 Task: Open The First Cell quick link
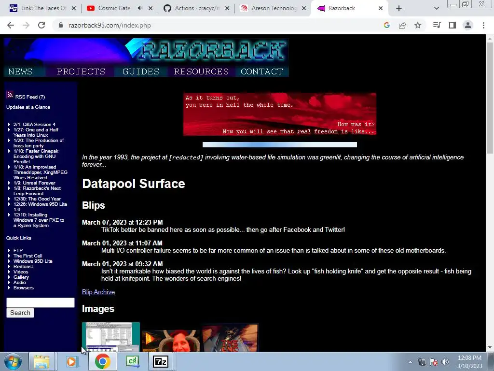[27, 256]
